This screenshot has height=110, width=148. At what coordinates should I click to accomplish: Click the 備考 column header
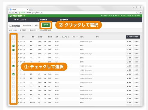tap(97, 37)
